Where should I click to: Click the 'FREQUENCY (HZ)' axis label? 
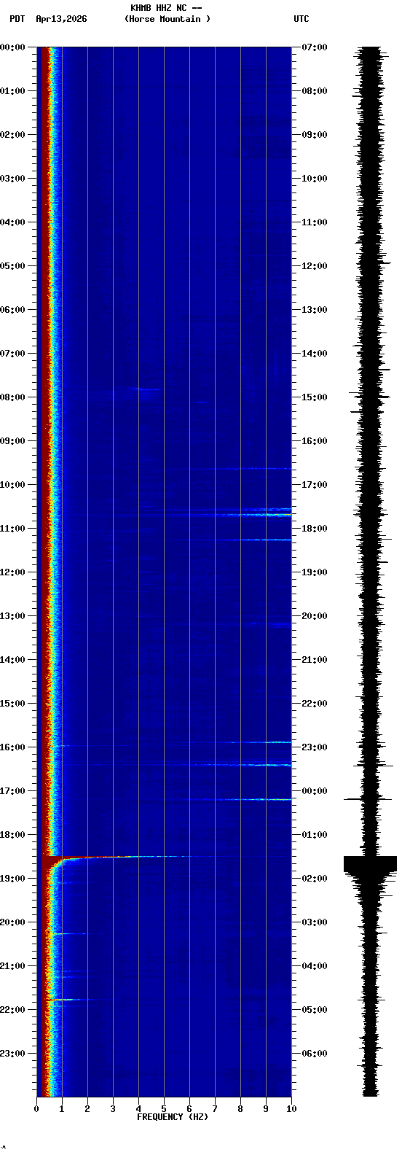(x=173, y=1117)
